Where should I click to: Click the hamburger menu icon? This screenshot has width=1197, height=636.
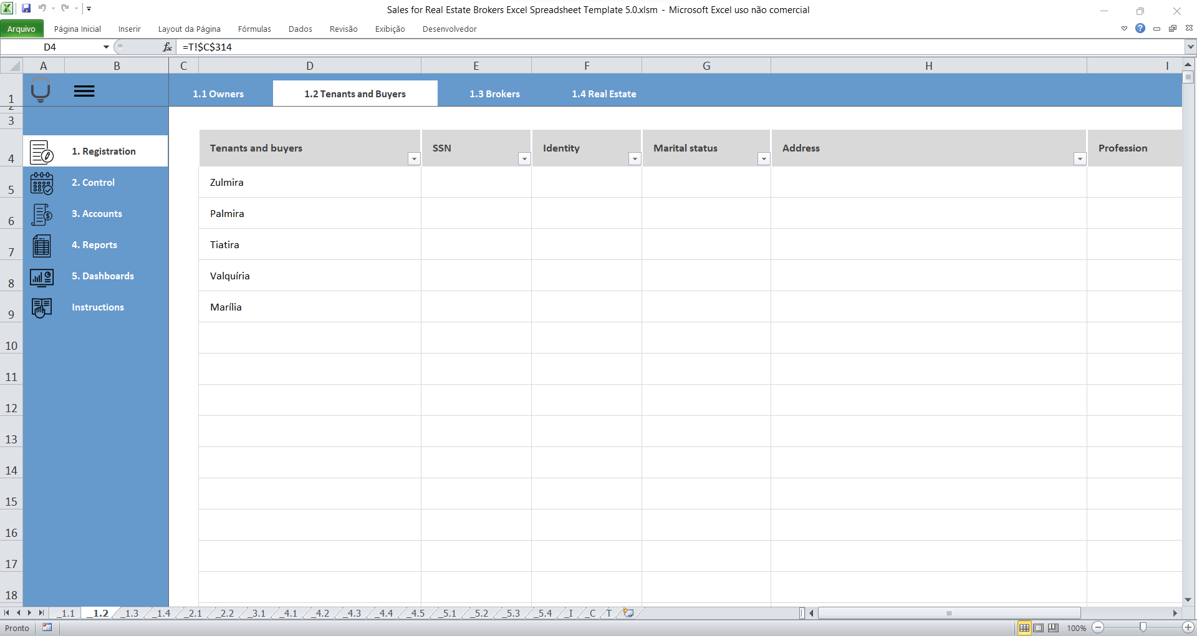click(x=84, y=90)
